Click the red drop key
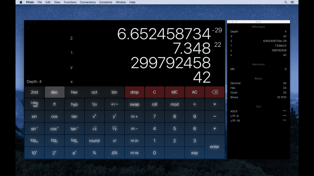This screenshot has height=176, width=314. 134,92
